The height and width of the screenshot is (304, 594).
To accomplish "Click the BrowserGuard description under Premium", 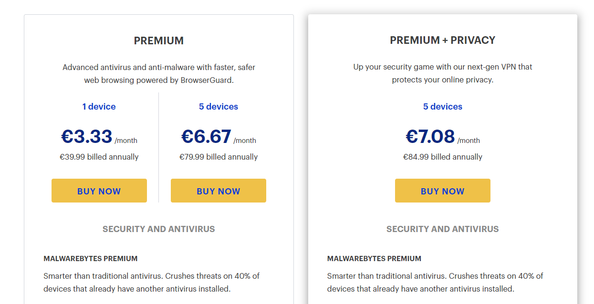I will pyautogui.click(x=159, y=73).
